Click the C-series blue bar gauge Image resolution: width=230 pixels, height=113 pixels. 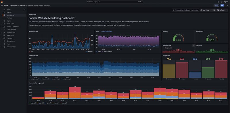(195, 75)
